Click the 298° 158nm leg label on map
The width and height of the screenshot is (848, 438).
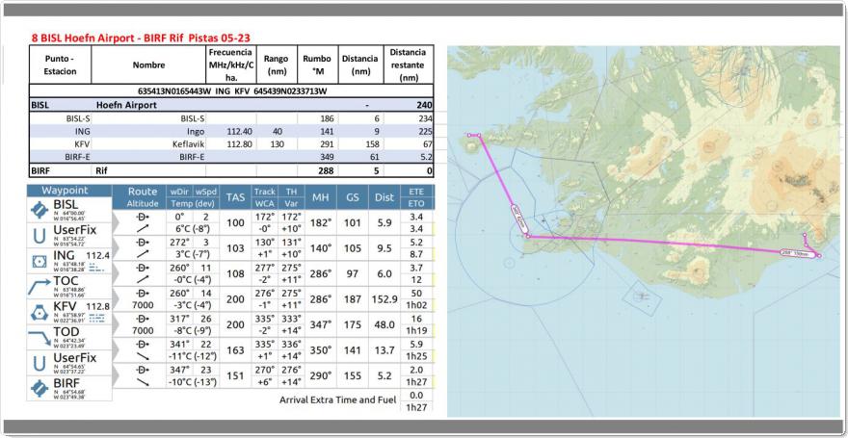point(797,253)
